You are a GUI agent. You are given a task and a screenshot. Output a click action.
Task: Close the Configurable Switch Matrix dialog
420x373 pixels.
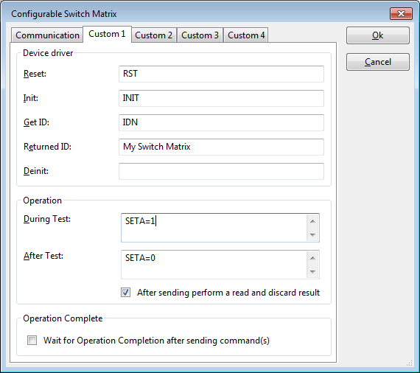click(401, 13)
